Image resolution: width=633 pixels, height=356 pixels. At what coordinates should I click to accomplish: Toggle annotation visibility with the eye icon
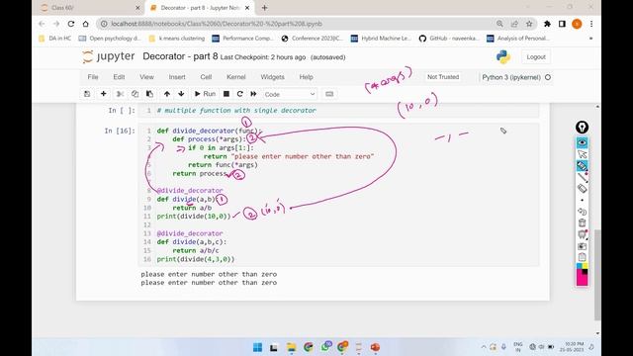582,142
